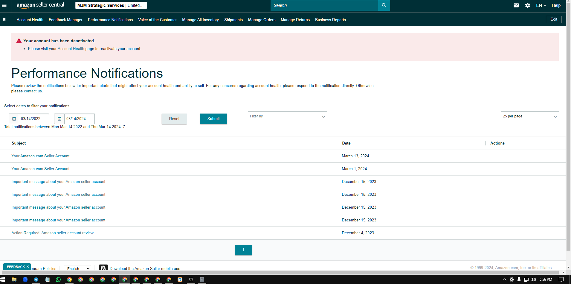Open the EN language dropdown
Image resolution: width=571 pixels, height=284 pixels.
pyautogui.click(x=541, y=5)
